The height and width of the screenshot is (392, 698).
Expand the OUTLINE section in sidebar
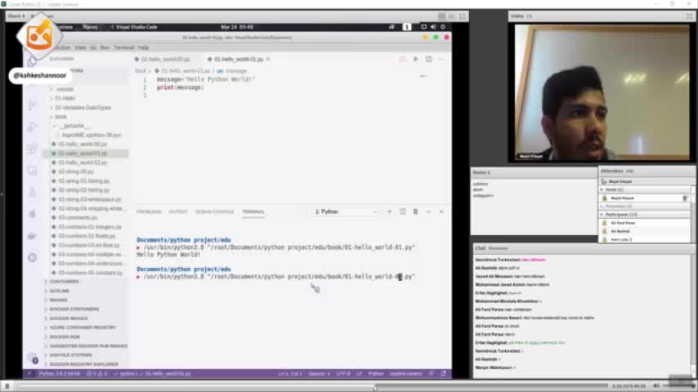[59, 291]
